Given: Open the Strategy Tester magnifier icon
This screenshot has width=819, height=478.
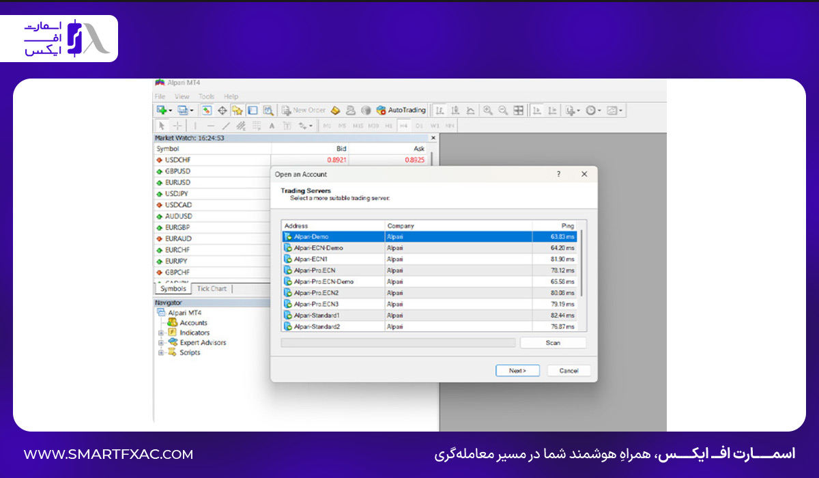Looking at the screenshot, I should tap(268, 110).
